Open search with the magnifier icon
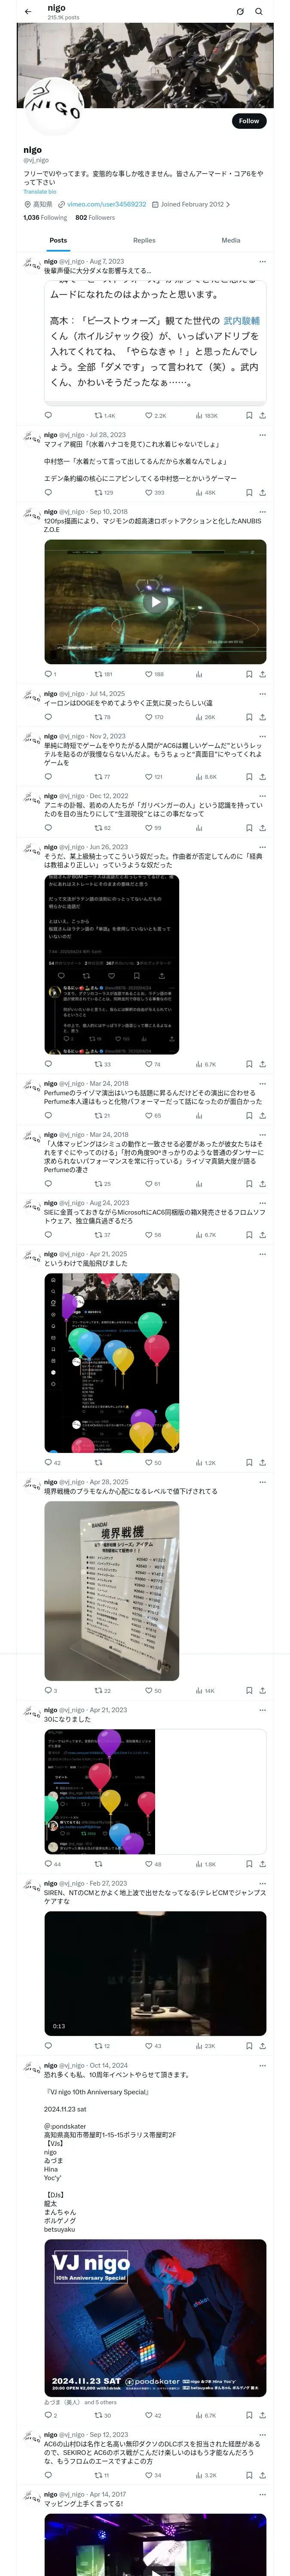 coord(258,12)
